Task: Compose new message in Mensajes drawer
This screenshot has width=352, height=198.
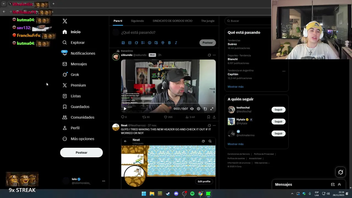Action: (x=333, y=185)
